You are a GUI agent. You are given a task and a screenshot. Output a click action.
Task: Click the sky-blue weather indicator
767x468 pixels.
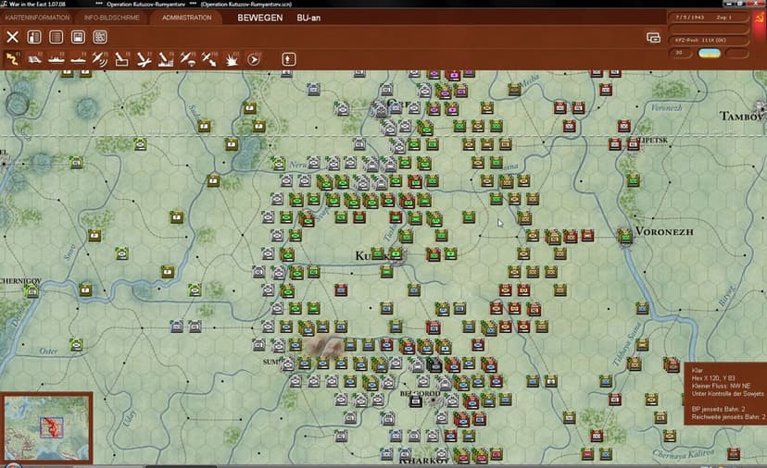[x=710, y=53]
